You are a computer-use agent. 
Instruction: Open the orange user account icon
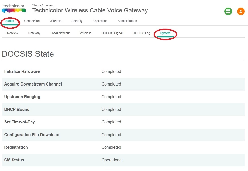click(x=241, y=11)
